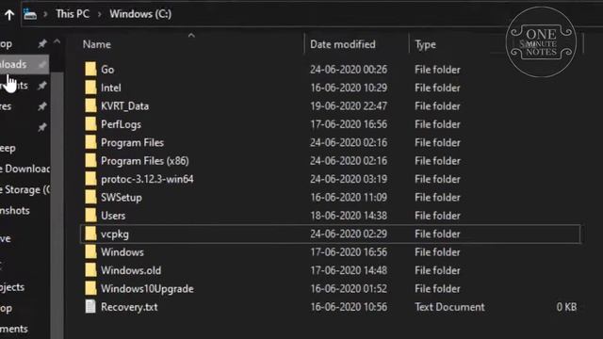Select the PerfLogs folder name
Image resolution: width=603 pixels, height=339 pixels.
click(121, 124)
